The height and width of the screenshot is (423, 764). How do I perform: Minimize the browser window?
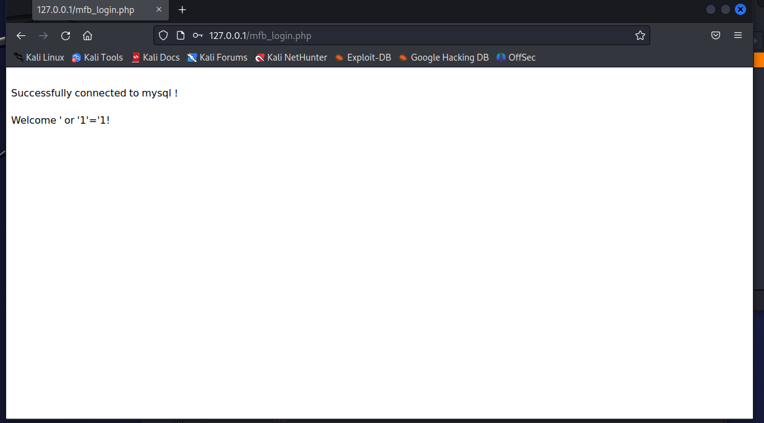[711, 9]
